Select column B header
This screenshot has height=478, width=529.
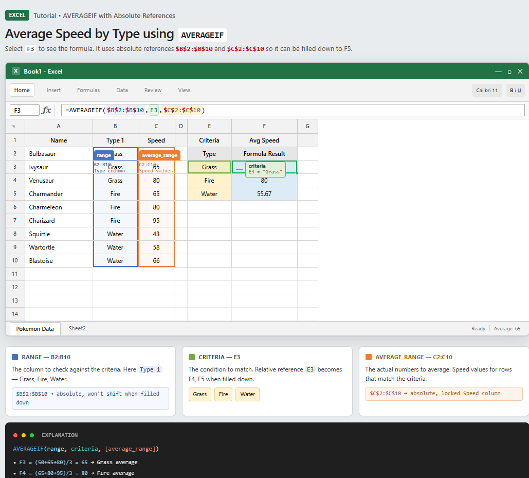point(115,126)
